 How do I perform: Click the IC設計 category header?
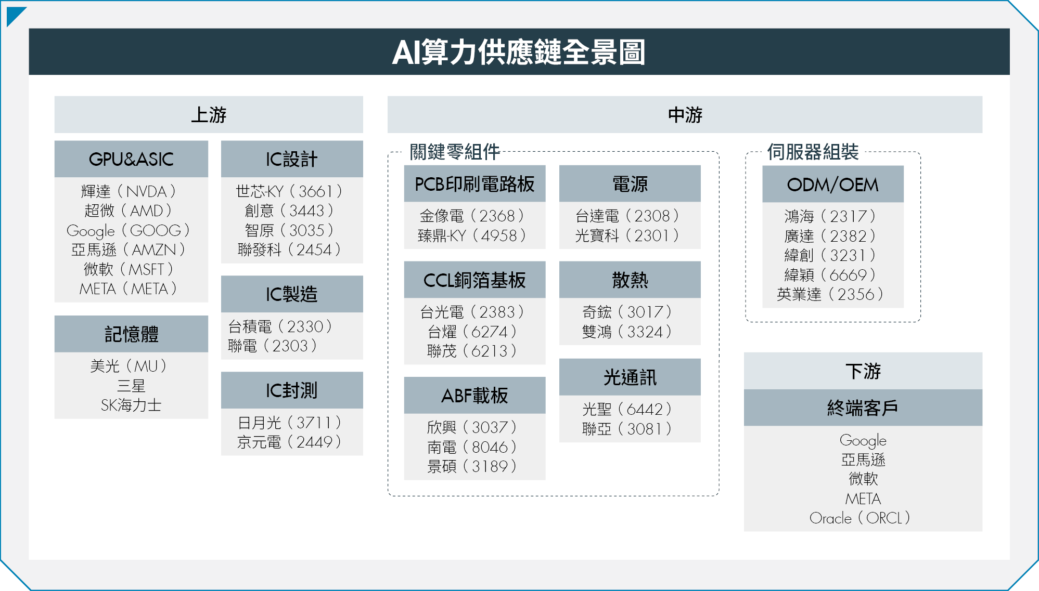click(291, 159)
